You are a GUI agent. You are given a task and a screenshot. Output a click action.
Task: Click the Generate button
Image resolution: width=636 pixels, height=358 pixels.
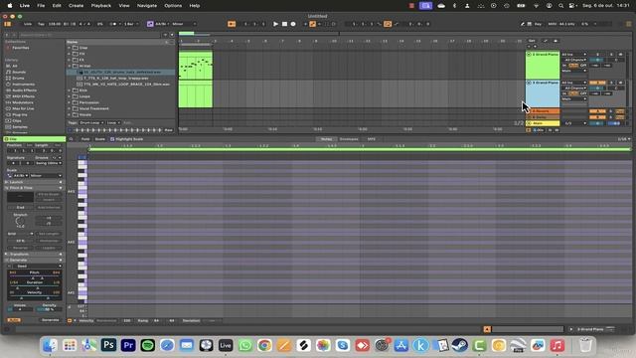pos(51,320)
